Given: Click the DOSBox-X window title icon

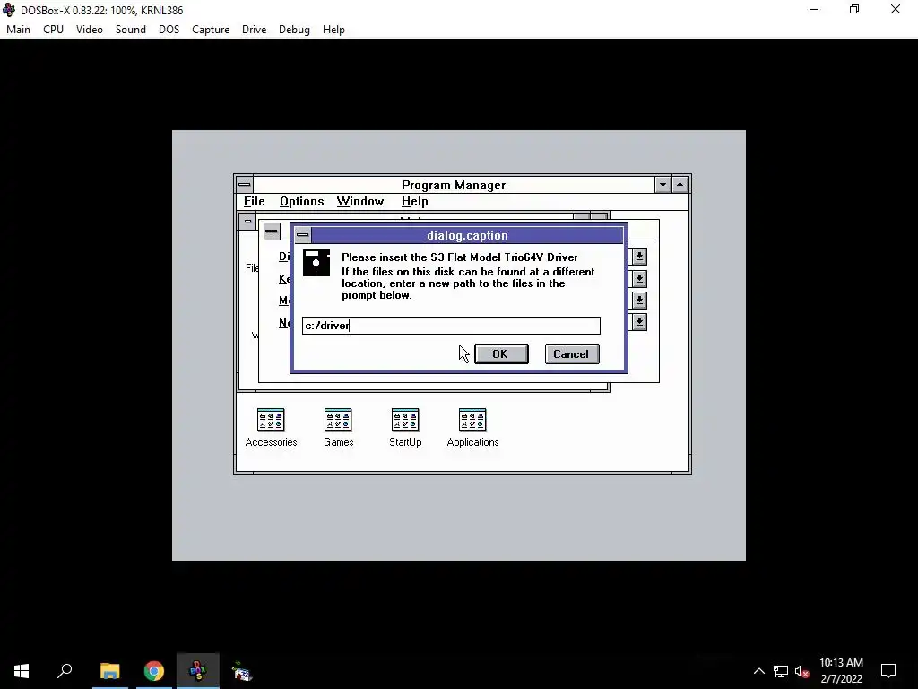Looking at the screenshot, I should pyautogui.click(x=9, y=10).
